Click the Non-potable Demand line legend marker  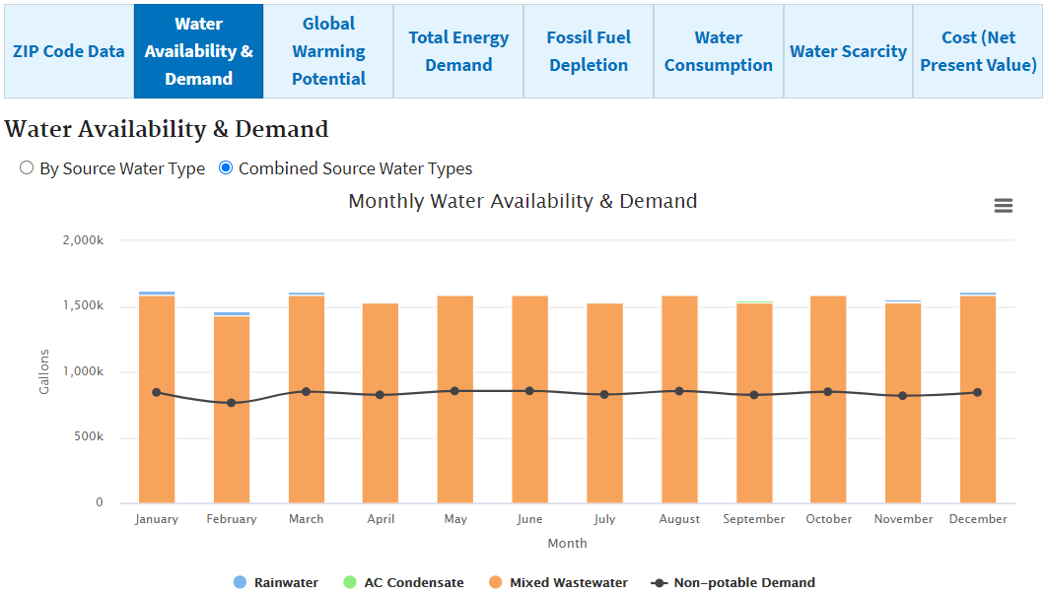pos(660,582)
